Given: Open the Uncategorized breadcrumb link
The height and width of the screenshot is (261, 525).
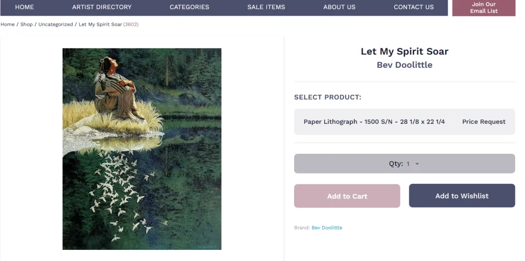Looking at the screenshot, I should [x=55, y=24].
